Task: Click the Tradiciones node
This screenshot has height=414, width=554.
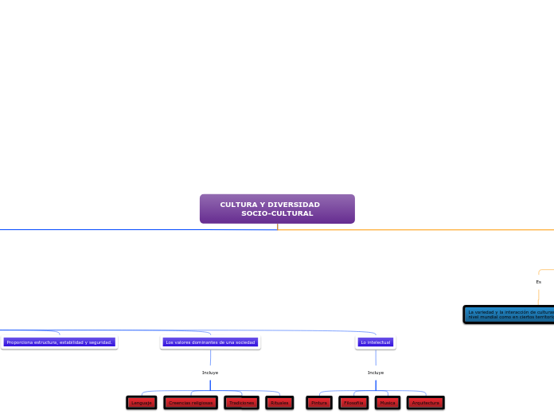Action: click(x=242, y=403)
